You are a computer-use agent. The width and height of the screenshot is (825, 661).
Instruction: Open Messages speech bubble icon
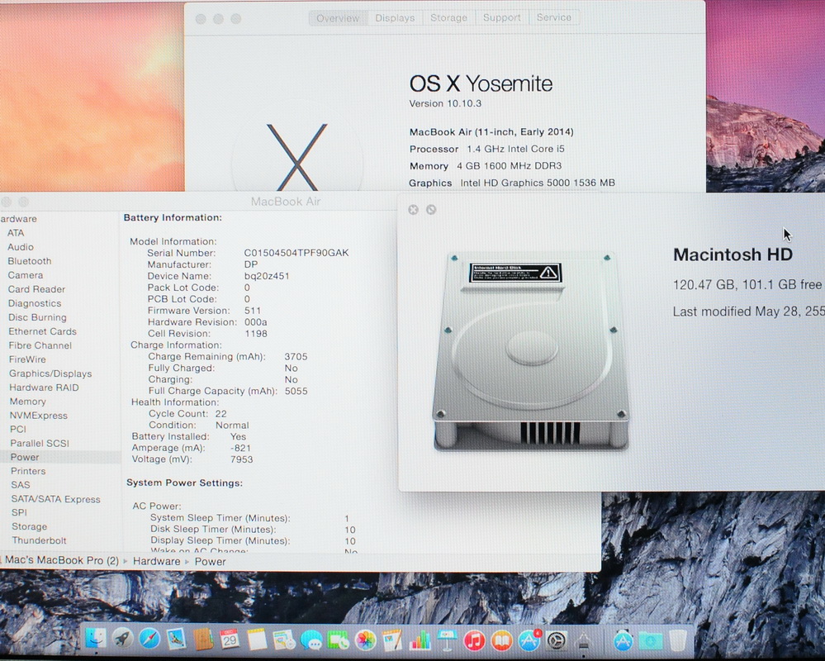311,640
